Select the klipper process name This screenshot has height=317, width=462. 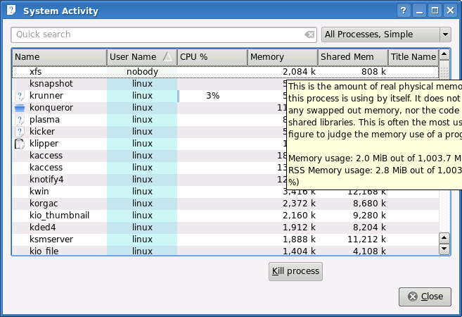tap(44, 144)
